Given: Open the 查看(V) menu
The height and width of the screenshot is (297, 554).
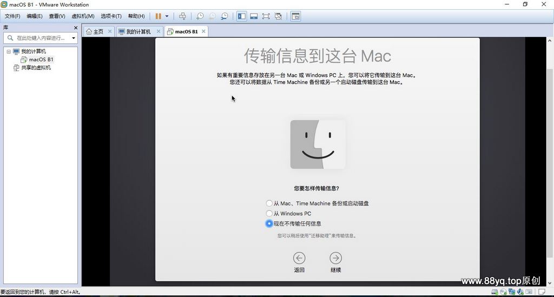Looking at the screenshot, I should [x=57, y=16].
